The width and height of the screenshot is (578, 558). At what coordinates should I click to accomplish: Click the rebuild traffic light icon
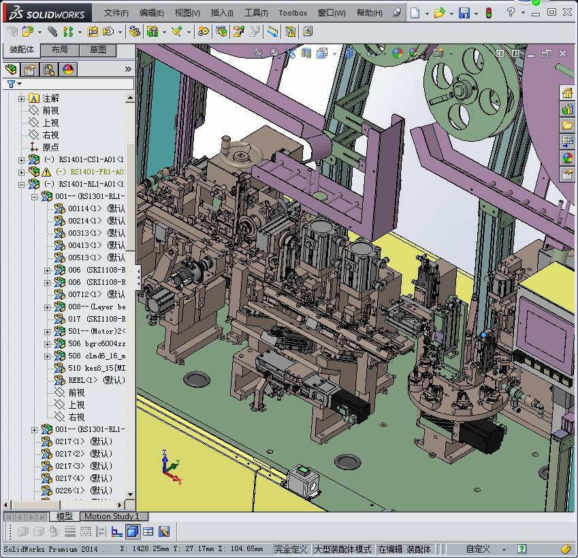[489, 13]
